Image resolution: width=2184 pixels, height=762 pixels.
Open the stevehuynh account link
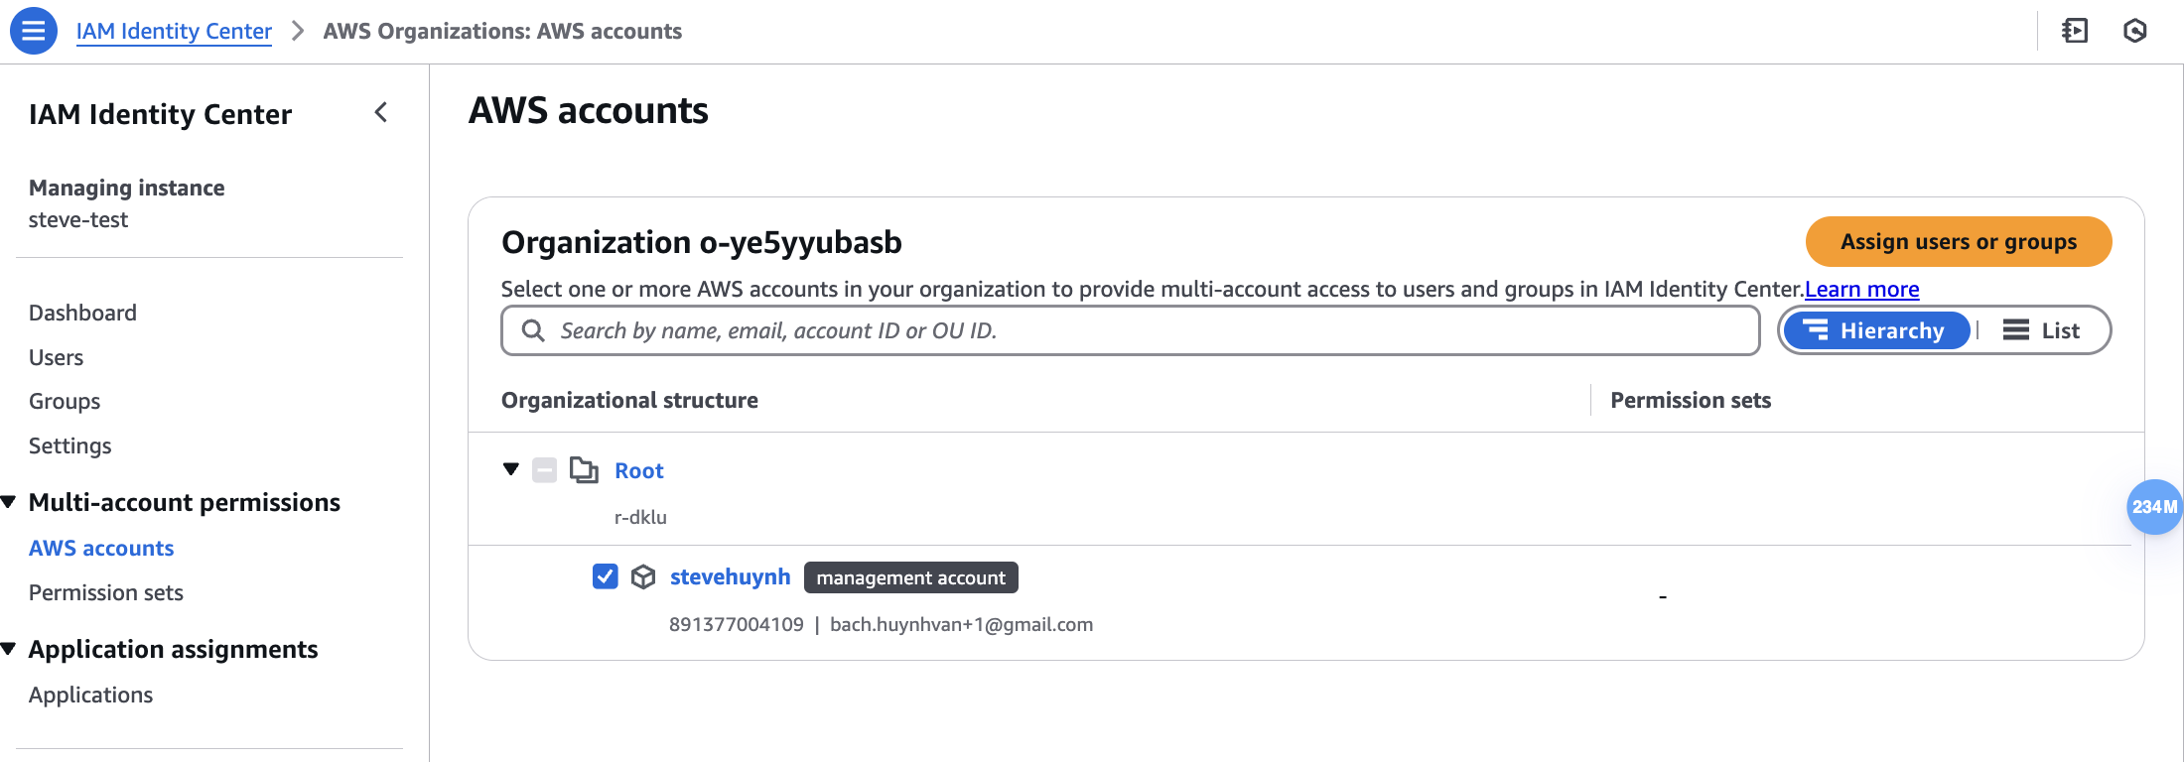point(730,576)
